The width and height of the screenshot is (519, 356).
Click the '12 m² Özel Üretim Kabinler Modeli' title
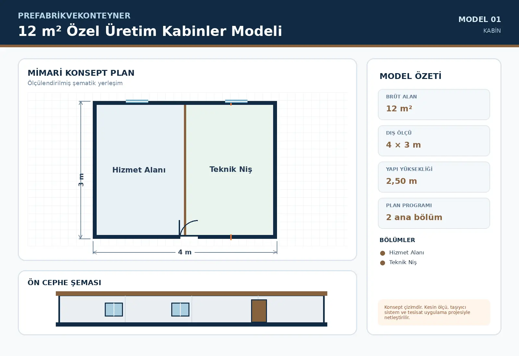(x=150, y=31)
